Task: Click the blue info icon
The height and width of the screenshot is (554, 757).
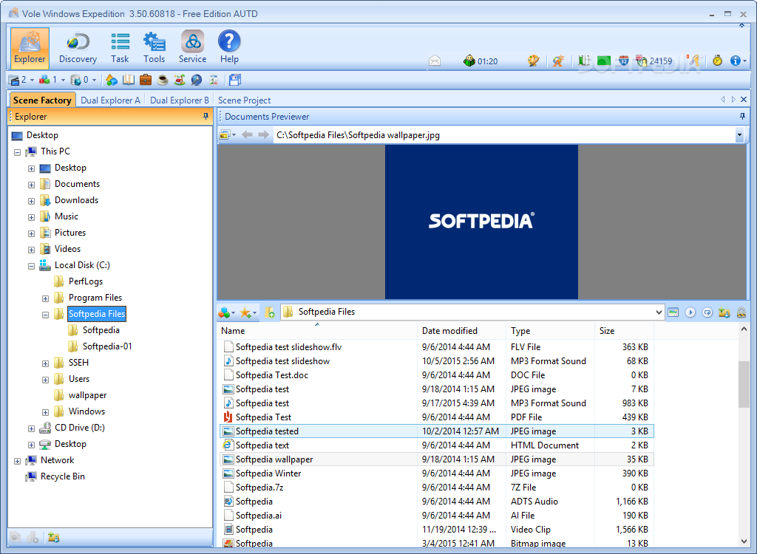Action: pos(736,61)
